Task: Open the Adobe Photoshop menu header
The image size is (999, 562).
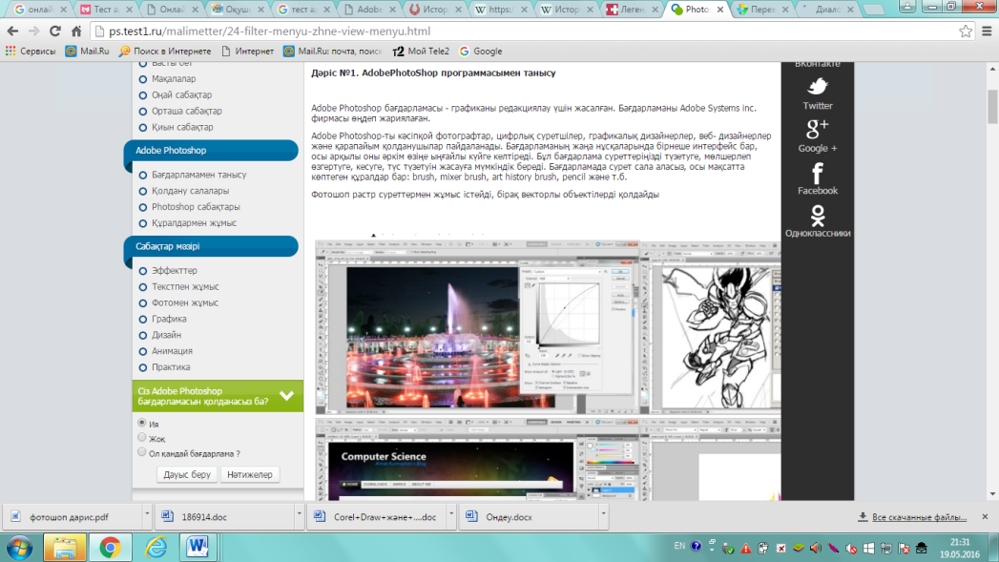Action: (x=213, y=151)
